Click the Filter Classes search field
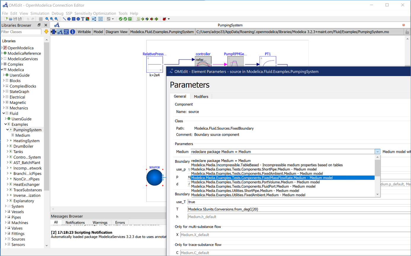This screenshot has height=256, width=411. [21, 32]
